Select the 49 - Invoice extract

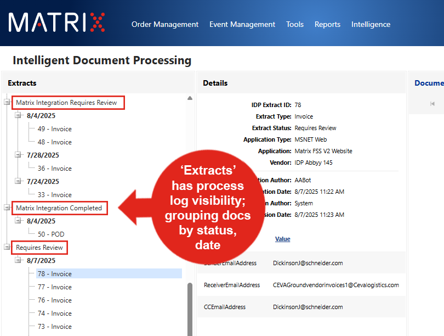point(55,129)
